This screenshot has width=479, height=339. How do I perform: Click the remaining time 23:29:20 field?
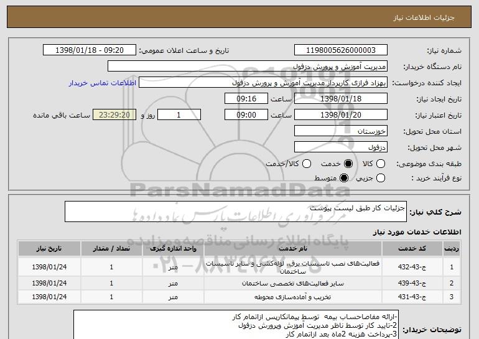click(x=114, y=115)
